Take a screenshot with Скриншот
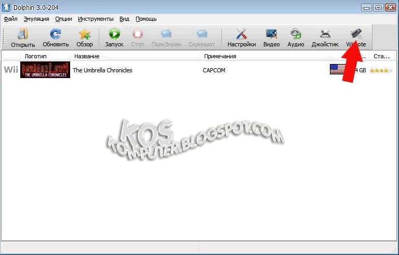399x255 pixels. pos(202,38)
